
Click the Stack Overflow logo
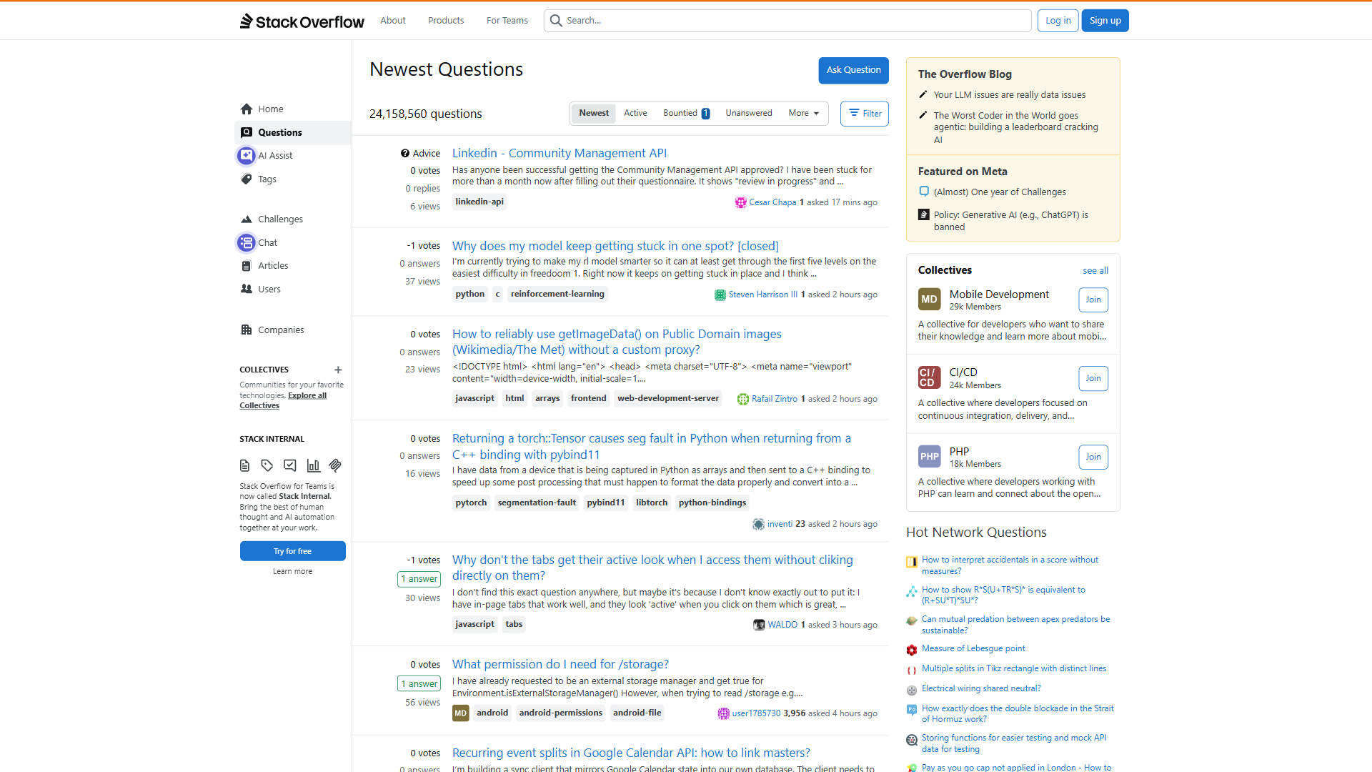coord(302,21)
